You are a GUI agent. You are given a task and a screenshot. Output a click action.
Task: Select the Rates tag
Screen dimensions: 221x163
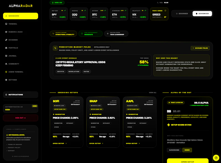(86, 71)
